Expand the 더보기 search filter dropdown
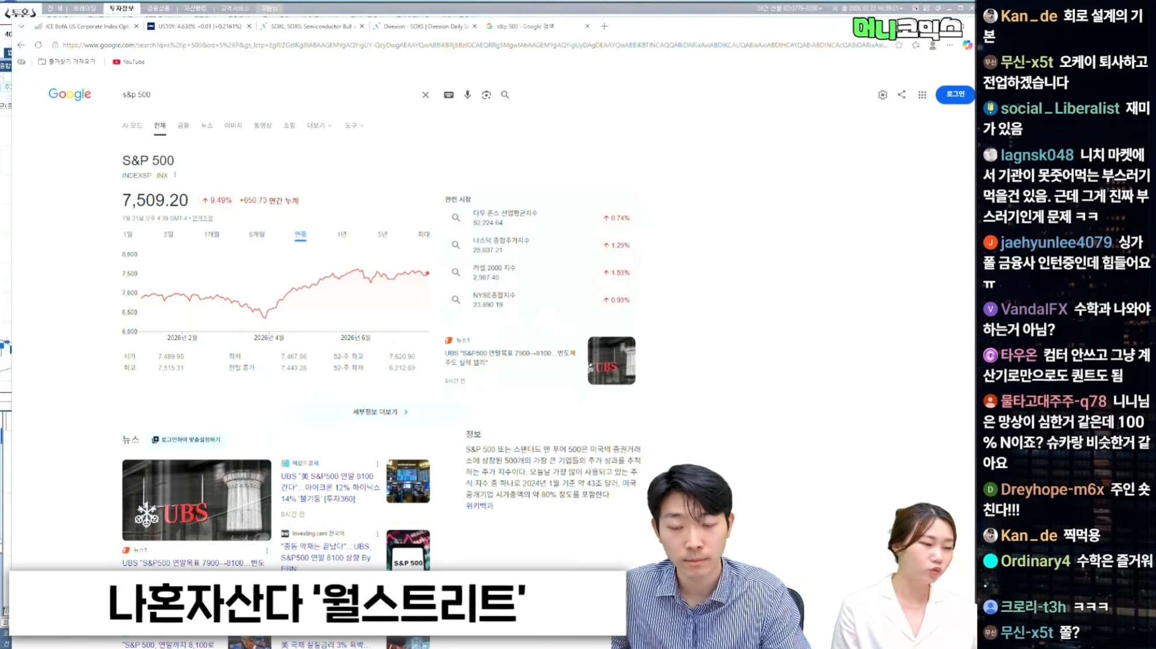The image size is (1156, 649). (x=319, y=126)
